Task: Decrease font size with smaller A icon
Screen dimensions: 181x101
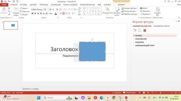Action: pos(53,9)
